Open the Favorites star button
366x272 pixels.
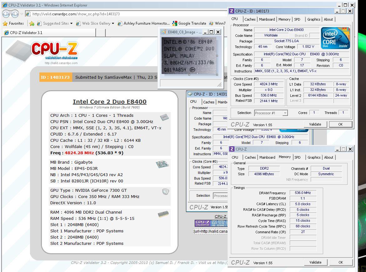[13, 23]
